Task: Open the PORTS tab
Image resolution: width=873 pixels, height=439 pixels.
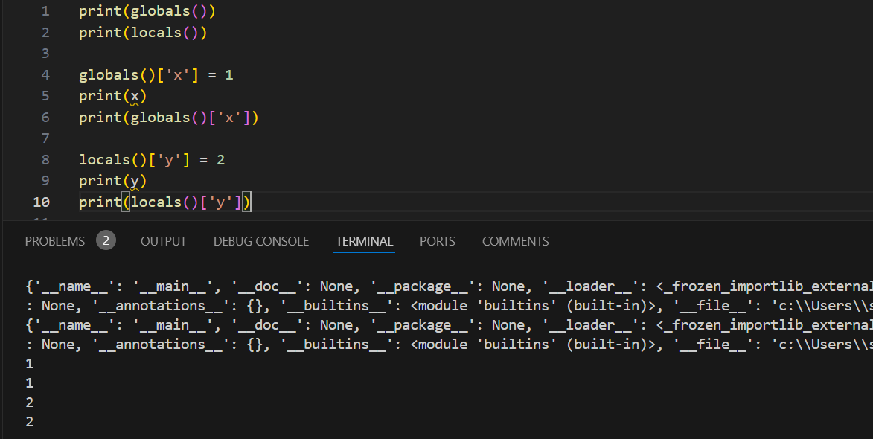Action: coord(437,240)
